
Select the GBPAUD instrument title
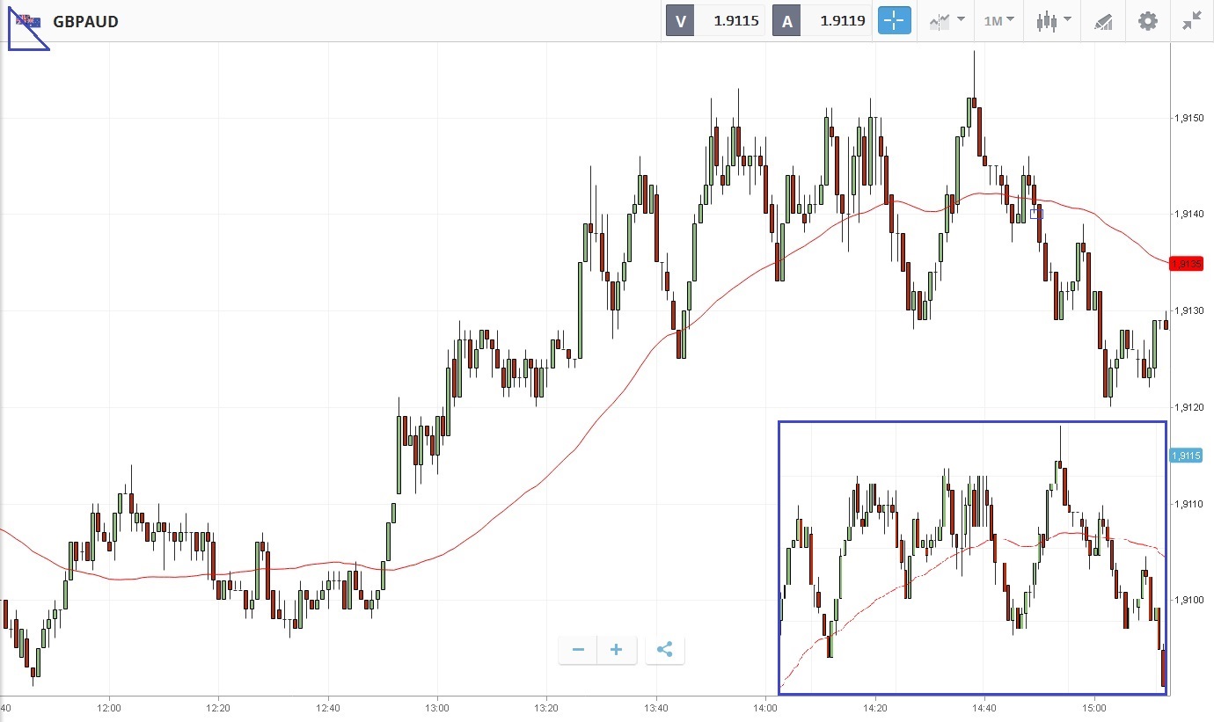pos(85,21)
